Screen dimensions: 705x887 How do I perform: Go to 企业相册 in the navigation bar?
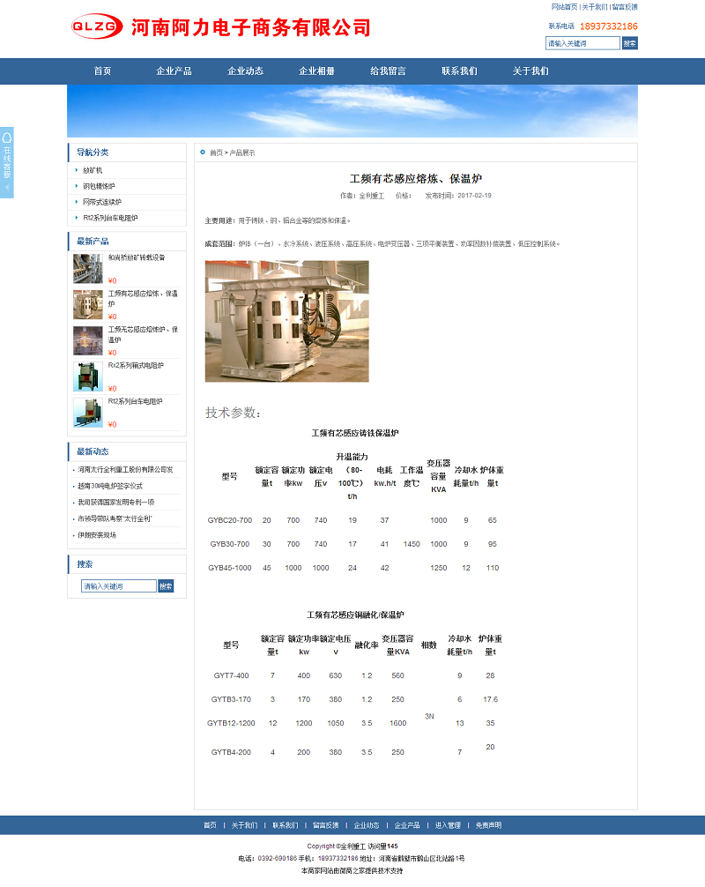pyautogui.click(x=316, y=71)
